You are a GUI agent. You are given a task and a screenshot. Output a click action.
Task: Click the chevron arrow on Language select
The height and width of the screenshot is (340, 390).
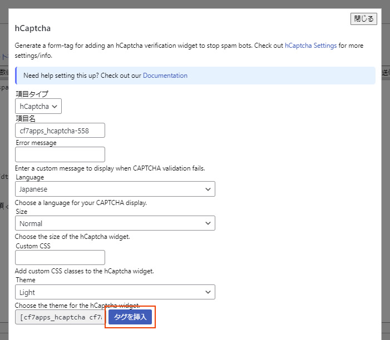[x=208, y=189]
